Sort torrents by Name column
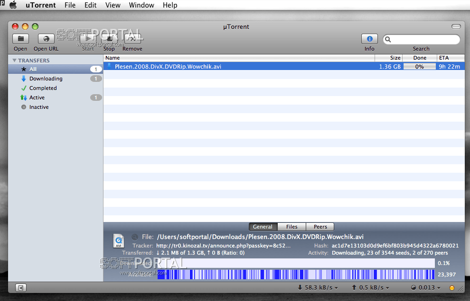Screen dimensions: 470x301 239,58
